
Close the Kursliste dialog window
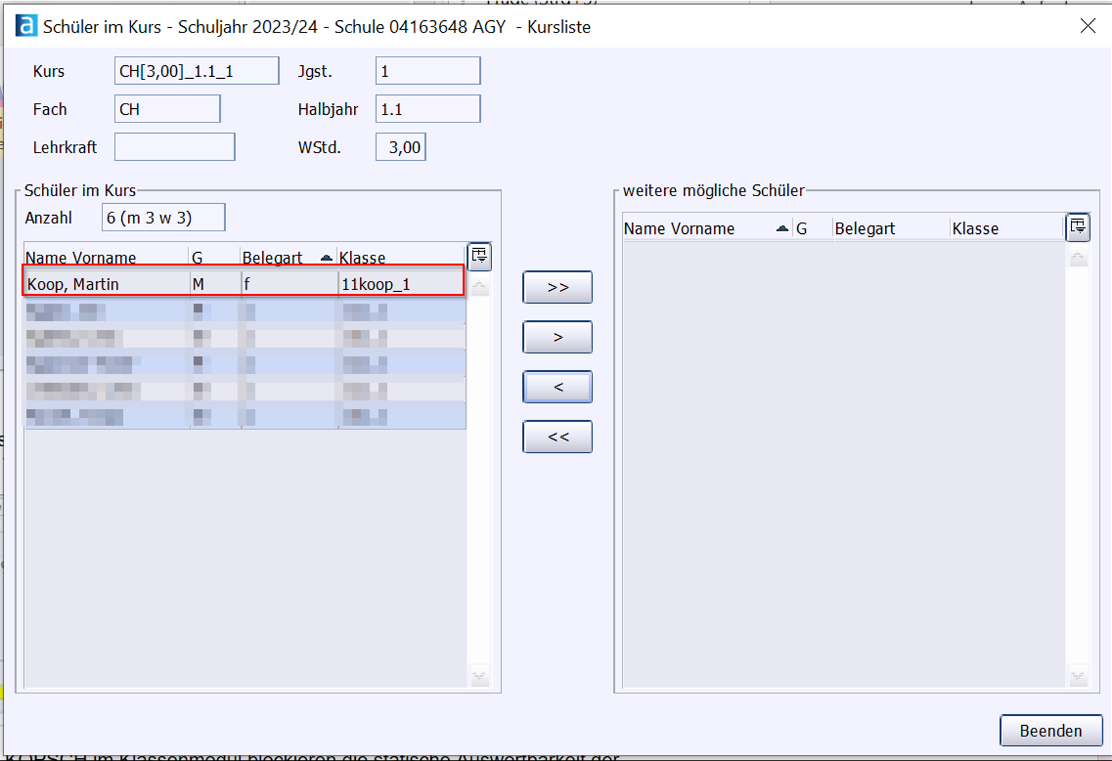pyautogui.click(x=1087, y=26)
